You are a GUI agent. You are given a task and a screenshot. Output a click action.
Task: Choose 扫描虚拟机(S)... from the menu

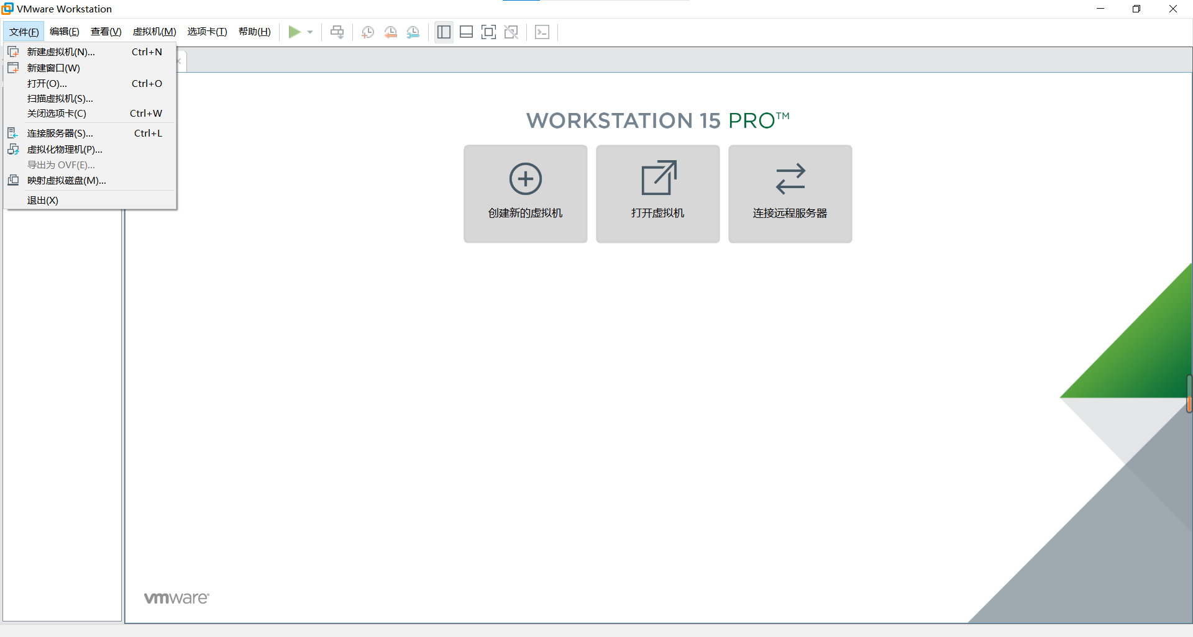tap(91, 98)
